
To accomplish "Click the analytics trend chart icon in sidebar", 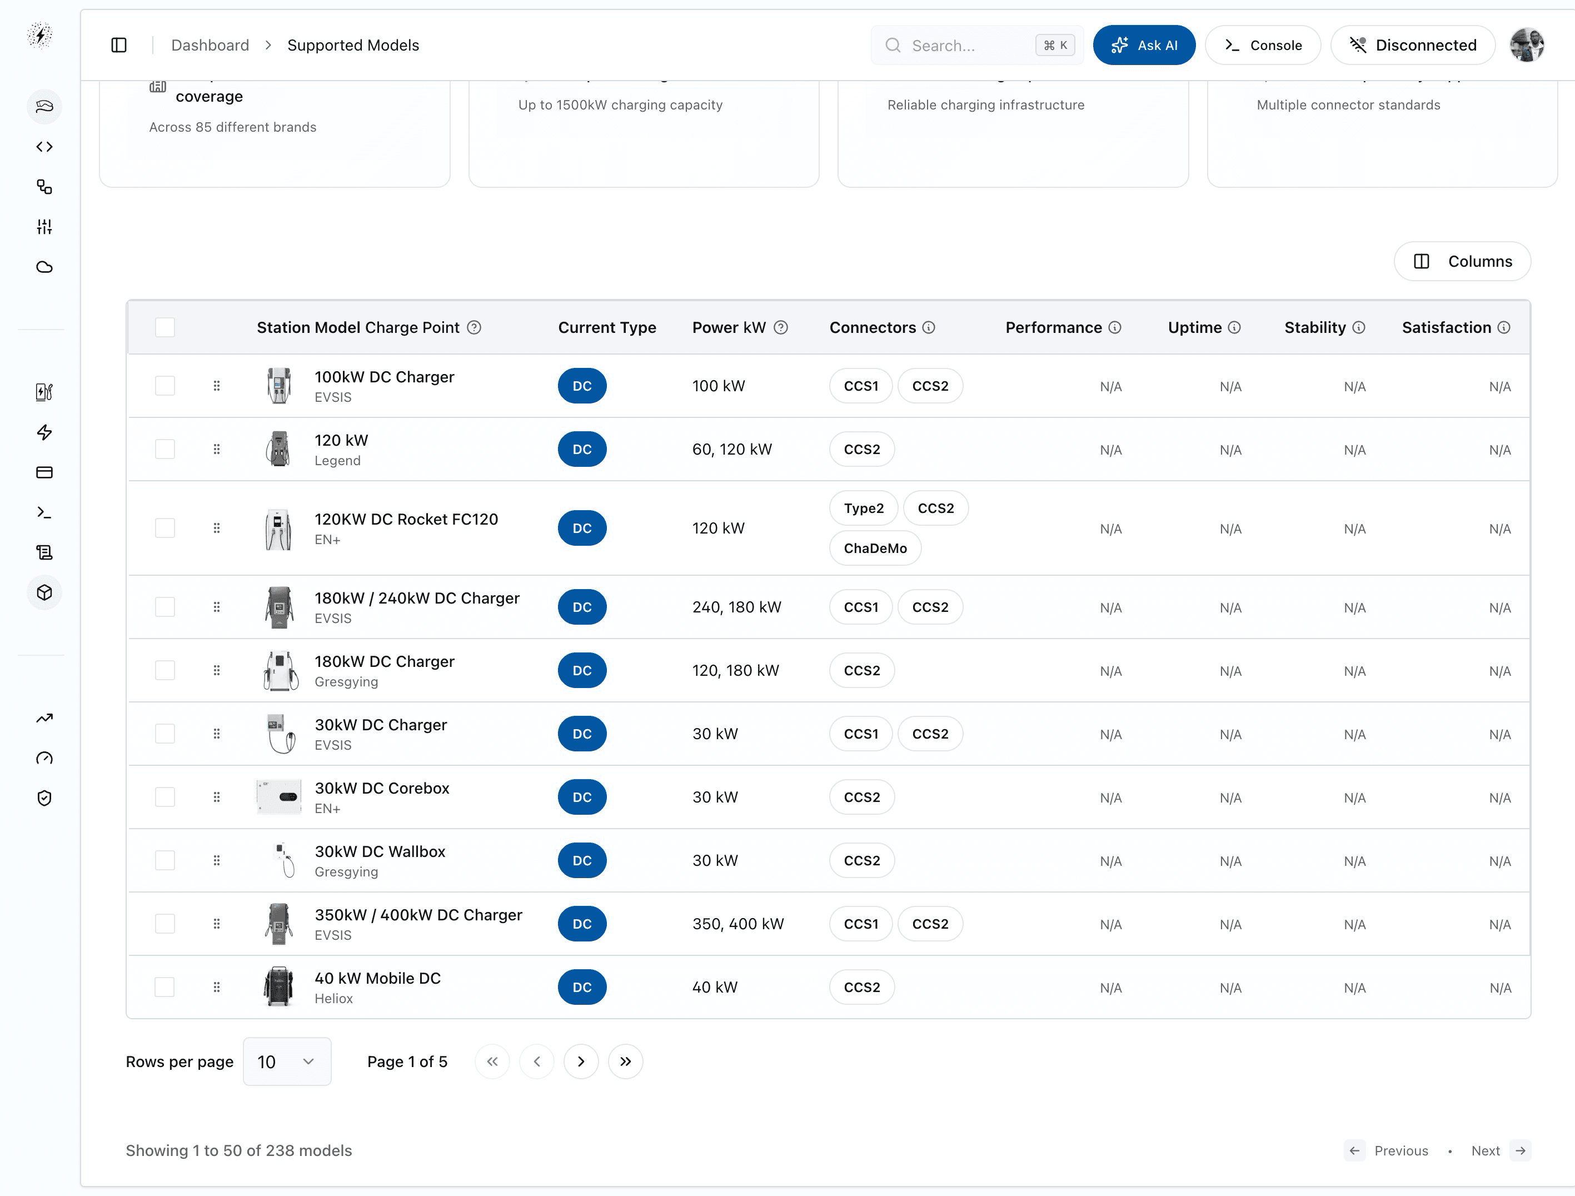I will coord(44,717).
